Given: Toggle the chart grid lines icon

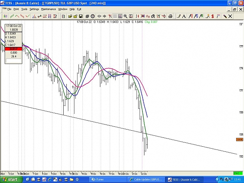Looking at the screenshot, I should 115,16.
